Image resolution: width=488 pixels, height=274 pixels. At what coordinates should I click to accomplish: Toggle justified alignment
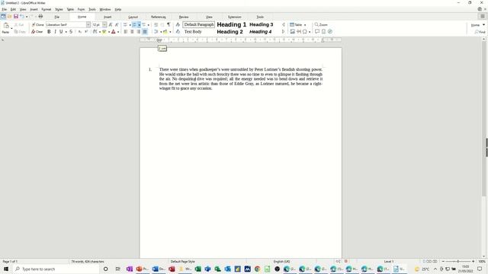pyautogui.click(x=145, y=32)
